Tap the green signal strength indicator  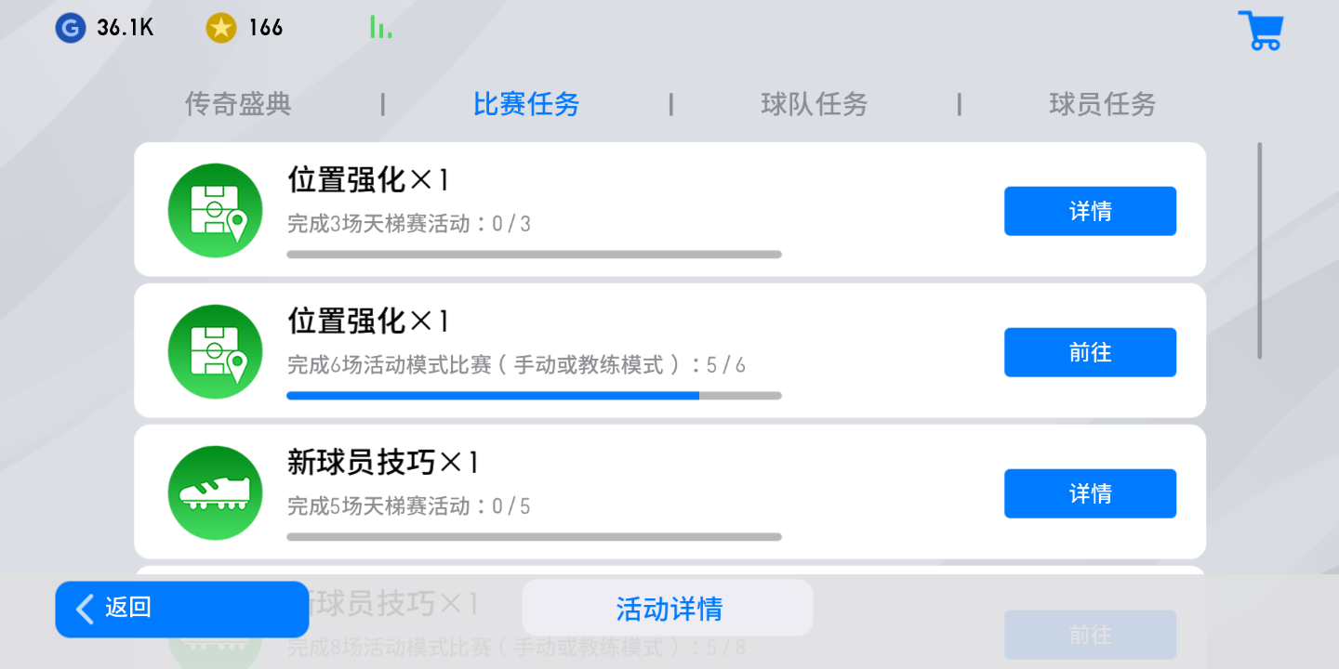pyautogui.click(x=380, y=28)
